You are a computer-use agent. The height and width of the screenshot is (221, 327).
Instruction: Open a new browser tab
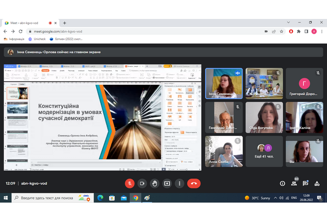click(64, 23)
